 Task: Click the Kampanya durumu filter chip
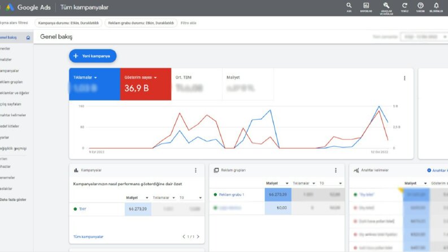68,23
